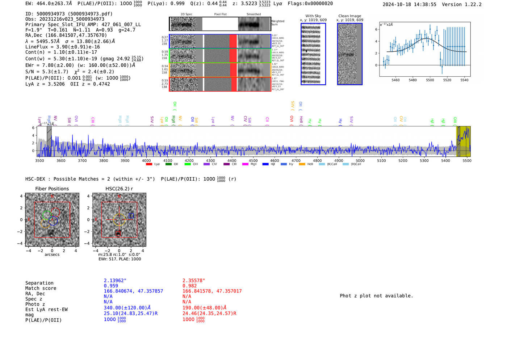Click the Gaussian emission line fit plot

(425, 49)
